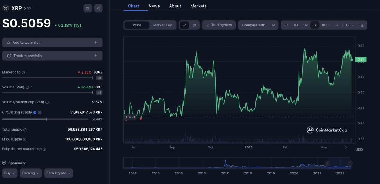This screenshot has width=380, height=184.
Task: Click the 51,987,017,573 XRP value
Action: 86,113
